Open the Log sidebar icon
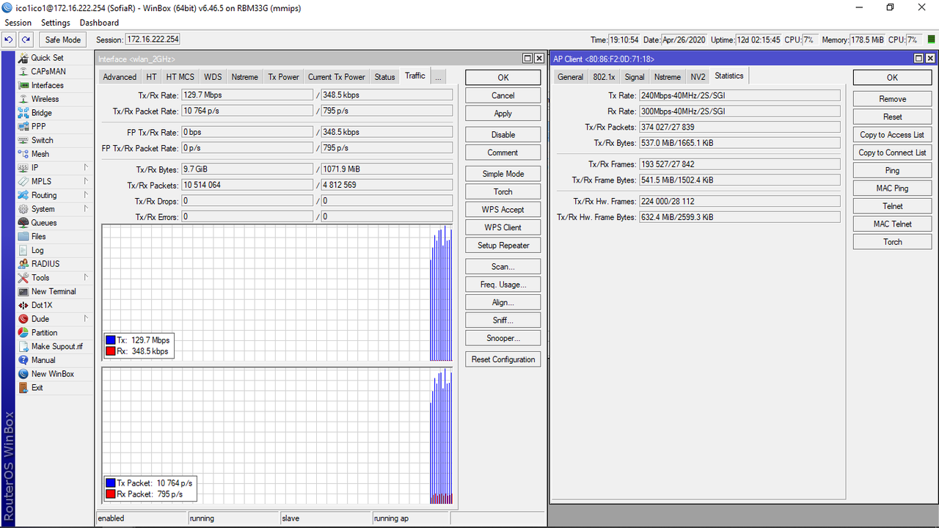939x528 pixels. pos(23,250)
